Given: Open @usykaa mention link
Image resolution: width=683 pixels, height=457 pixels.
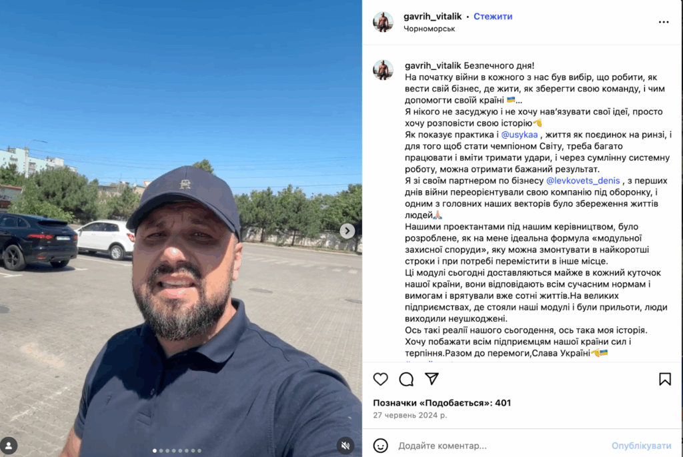Looking at the screenshot, I should point(519,135).
